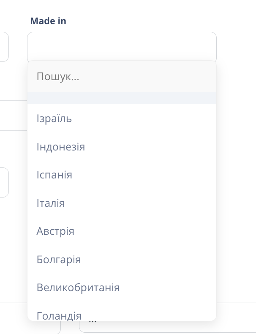Click the ellipsis text under the dropdown list
This screenshot has width=256, height=334.
[x=93, y=322]
